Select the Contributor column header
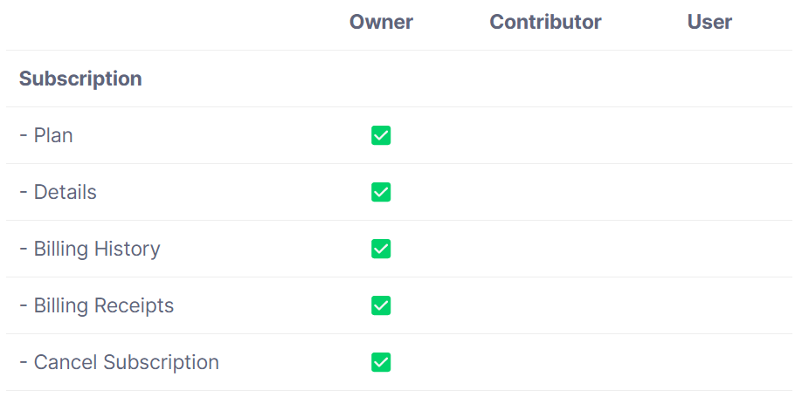This screenshot has width=802, height=404. 545,22
